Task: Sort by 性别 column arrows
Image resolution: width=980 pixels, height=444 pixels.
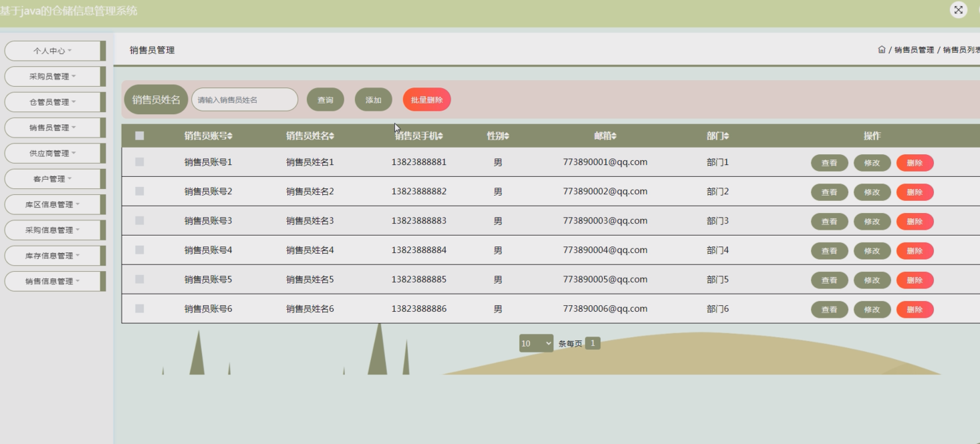Action: coord(507,136)
